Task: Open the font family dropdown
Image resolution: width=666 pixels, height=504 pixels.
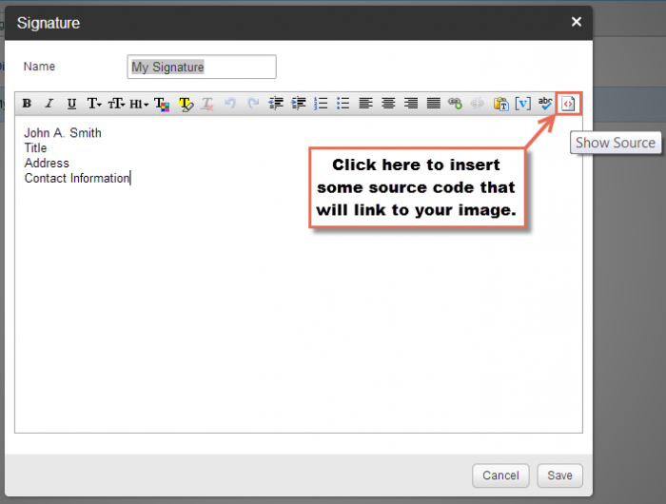Action: click(x=94, y=104)
